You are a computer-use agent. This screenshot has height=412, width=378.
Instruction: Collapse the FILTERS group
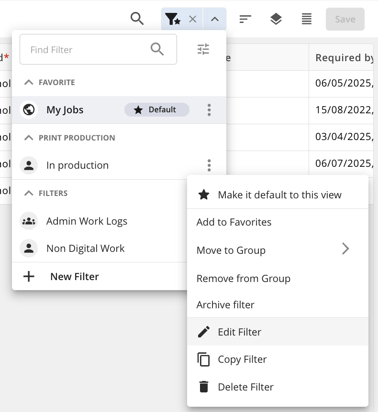pos(29,193)
